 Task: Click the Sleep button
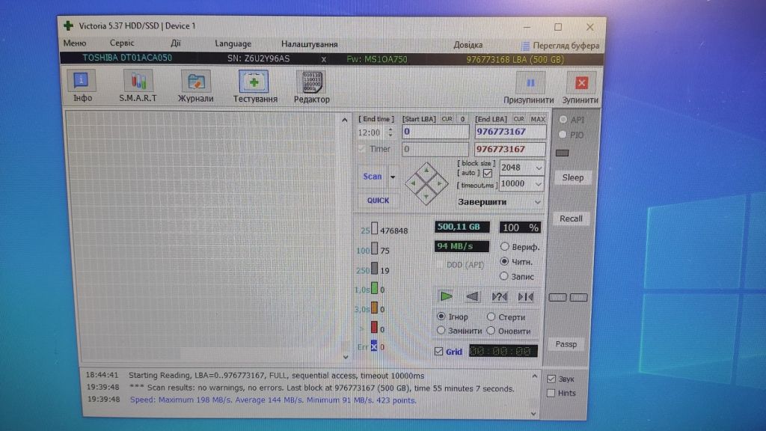[x=572, y=177]
